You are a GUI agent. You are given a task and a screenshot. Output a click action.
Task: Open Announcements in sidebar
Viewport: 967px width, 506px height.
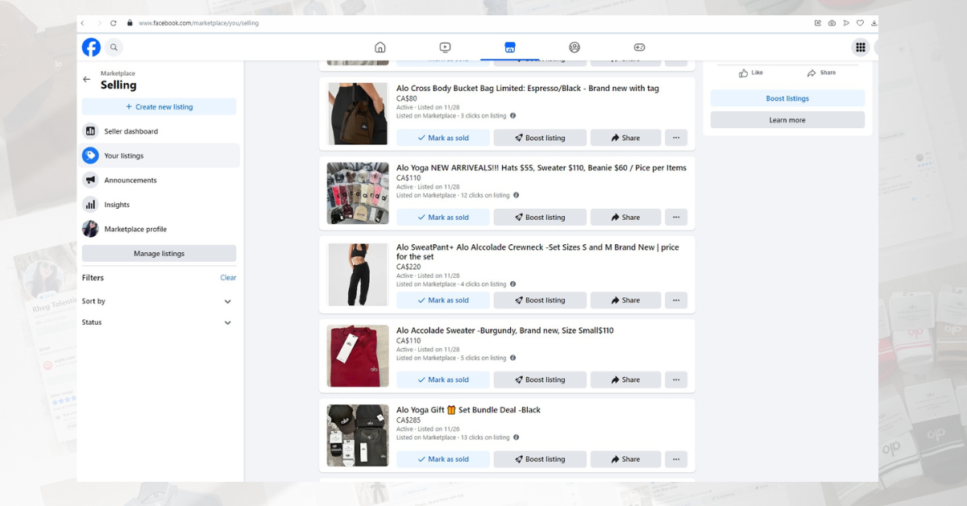coord(160,180)
